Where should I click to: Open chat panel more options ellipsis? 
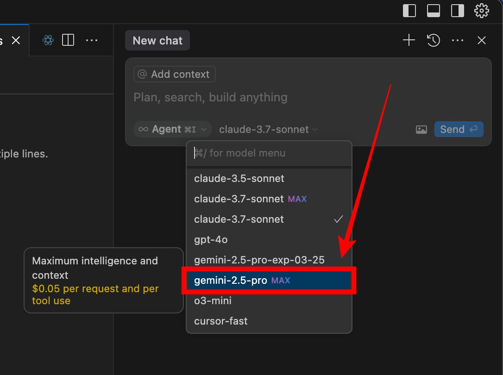coord(457,40)
